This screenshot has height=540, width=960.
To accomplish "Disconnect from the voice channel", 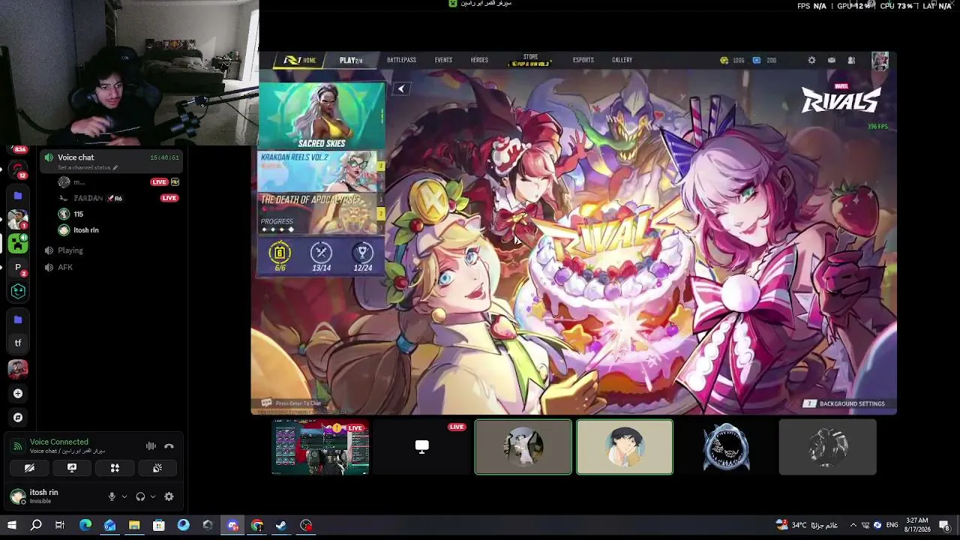I will tap(169, 446).
